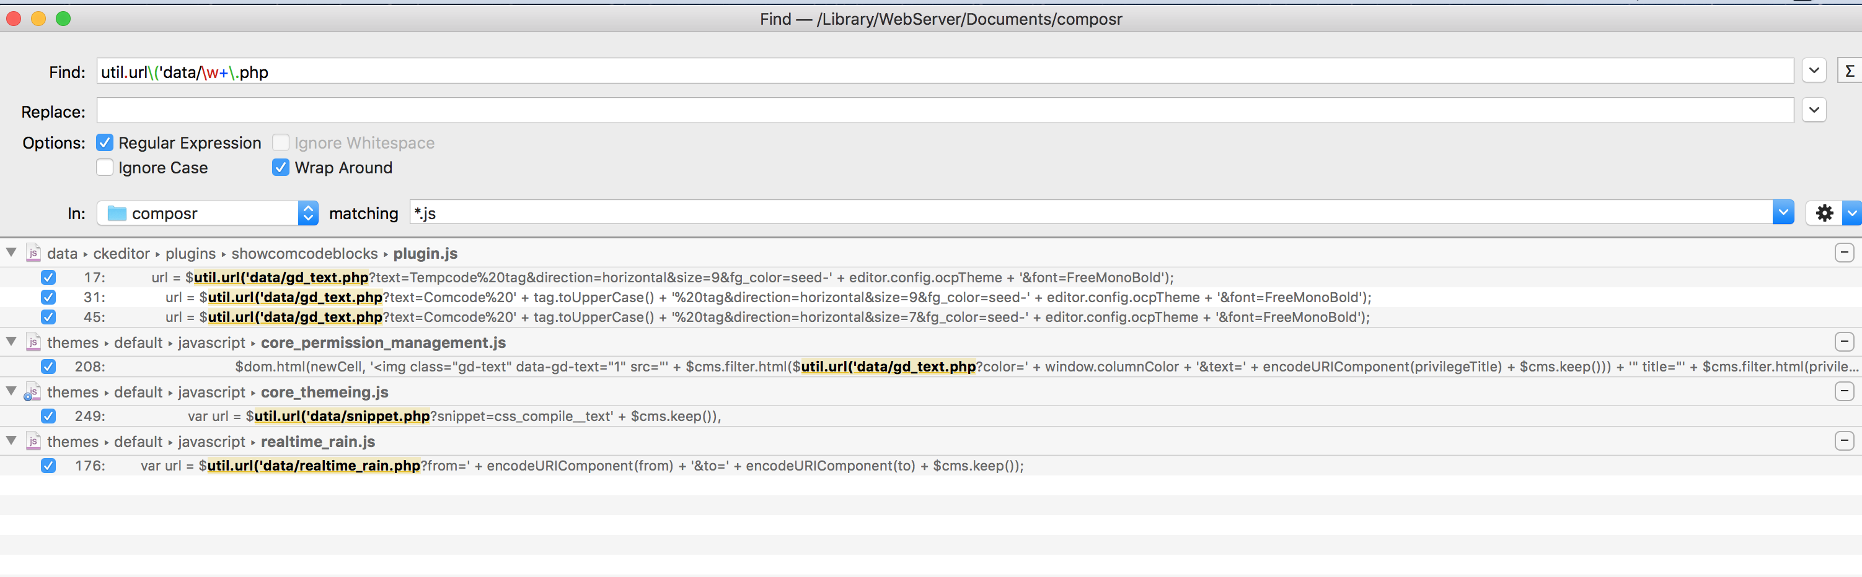Open the Find history dropdown

[x=1814, y=71]
